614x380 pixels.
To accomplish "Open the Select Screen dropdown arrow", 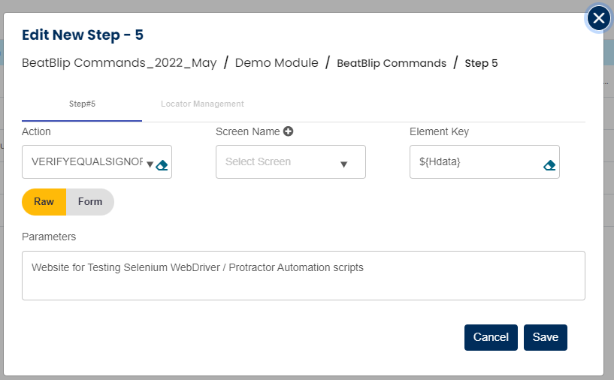I will tap(343, 164).
